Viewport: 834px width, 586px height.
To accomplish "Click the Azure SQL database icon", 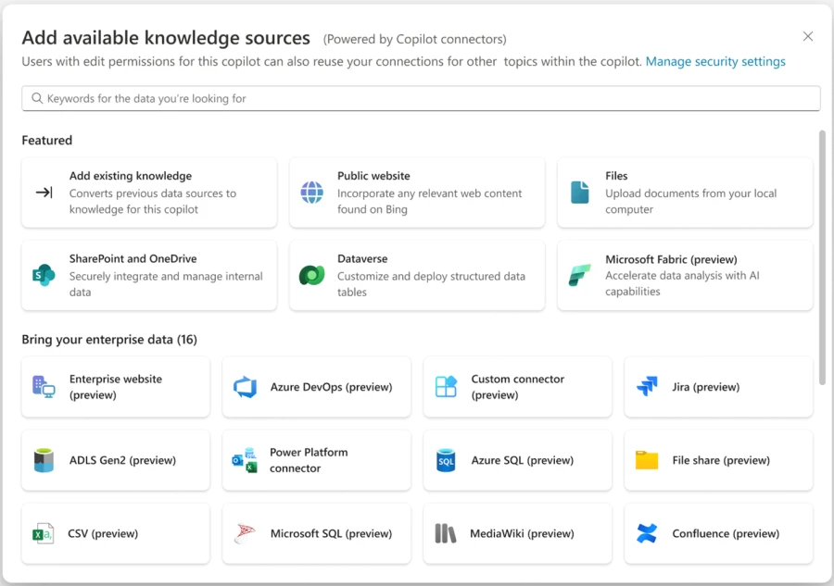I will [x=444, y=460].
